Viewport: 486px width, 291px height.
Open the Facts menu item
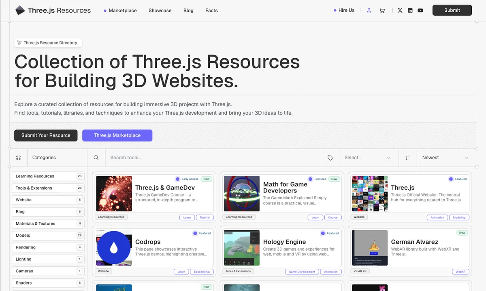pyautogui.click(x=211, y=11)
